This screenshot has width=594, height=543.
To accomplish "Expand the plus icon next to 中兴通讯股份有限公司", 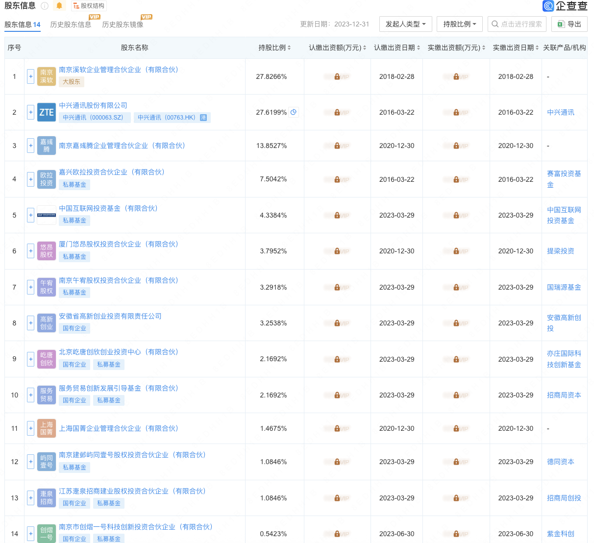I will tap(30, 112).
